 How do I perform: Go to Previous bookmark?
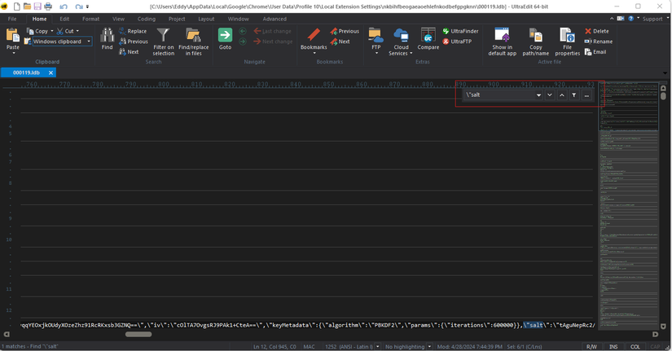345,31
